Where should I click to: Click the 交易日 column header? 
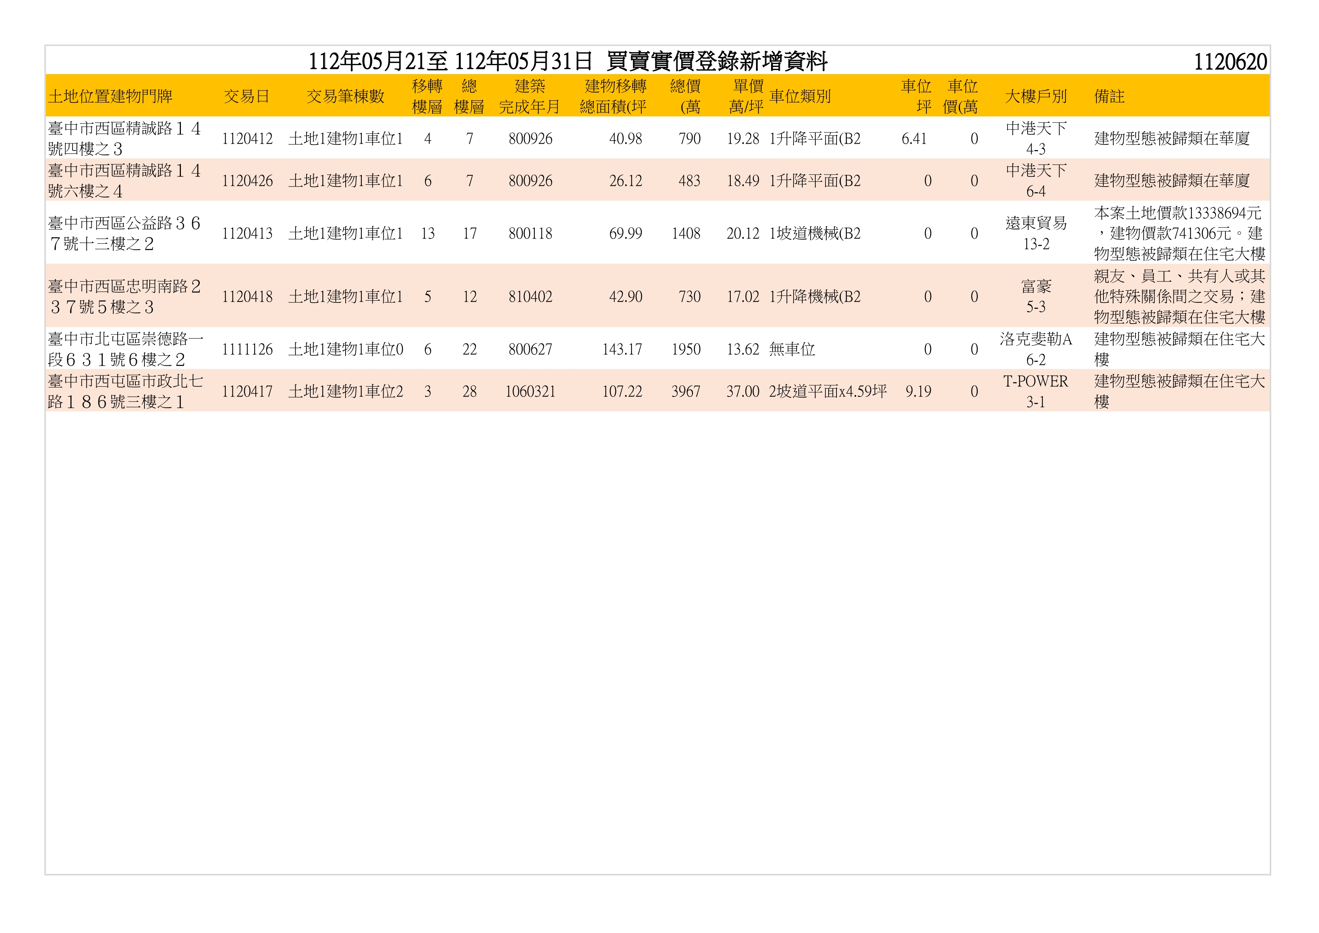click(x=247, y=96)
